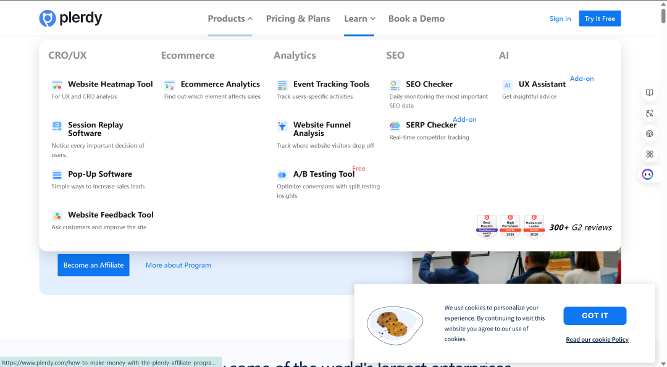Viewport: 667px width, 367px height.
Task: Click the SERP Checker gauge icon
Action: (x=395, y=125)
